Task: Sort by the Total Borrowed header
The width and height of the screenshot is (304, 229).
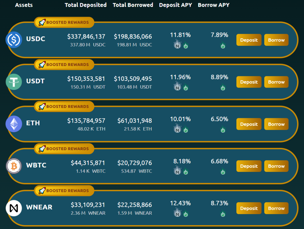Action: click(133, 5)
